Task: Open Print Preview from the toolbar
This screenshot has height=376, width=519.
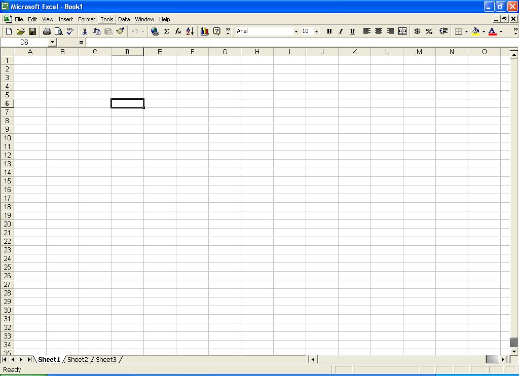Action: click(59, 31)
